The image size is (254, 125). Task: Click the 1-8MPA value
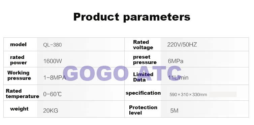point(55,77)
